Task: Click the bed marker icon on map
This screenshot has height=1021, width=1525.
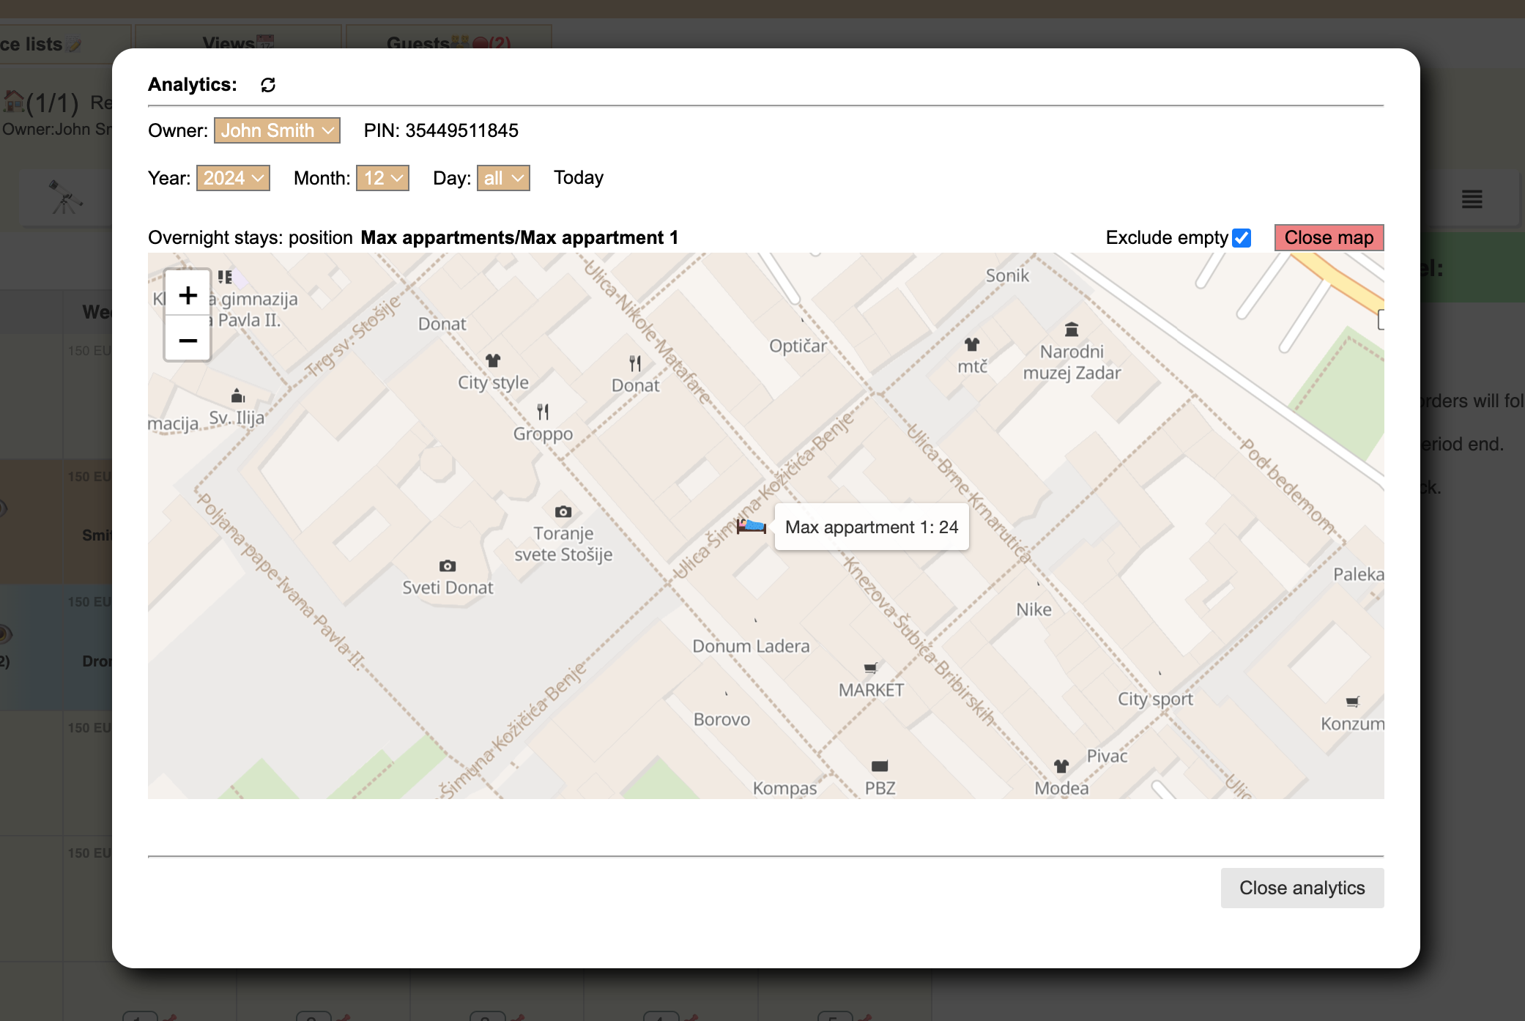Action: 751,526
